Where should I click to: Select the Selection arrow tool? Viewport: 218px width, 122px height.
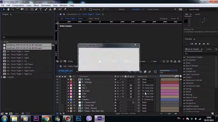(4, 9)
